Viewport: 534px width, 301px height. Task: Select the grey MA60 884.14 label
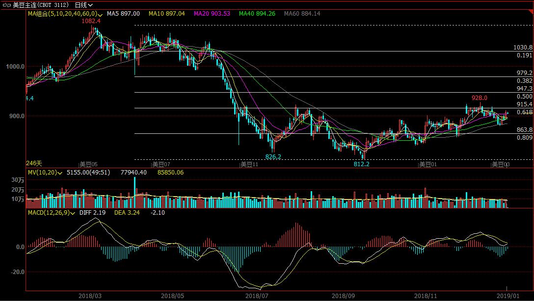(x=302, y=14)
